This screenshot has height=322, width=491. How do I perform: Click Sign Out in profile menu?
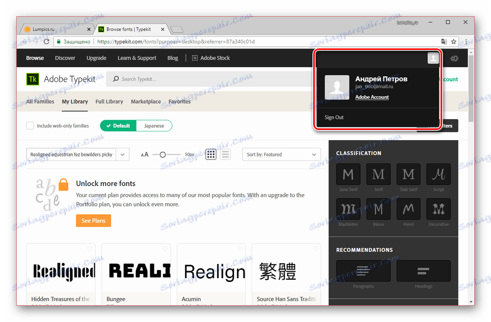(x=334, y=117)
